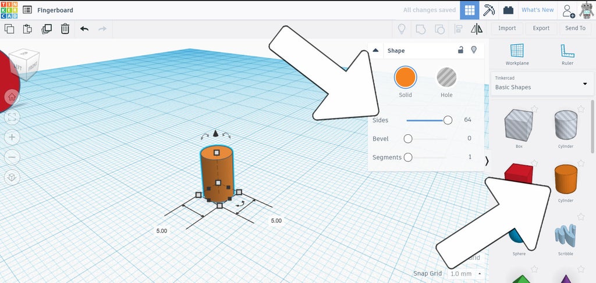Favorite the Scribble shape with star
The height and width of the screenshot is (283, 596).
pyautogui.click(x=580, y=217)
